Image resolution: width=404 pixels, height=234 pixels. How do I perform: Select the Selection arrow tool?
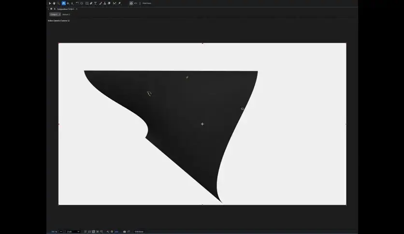click(x=50, y=3)
